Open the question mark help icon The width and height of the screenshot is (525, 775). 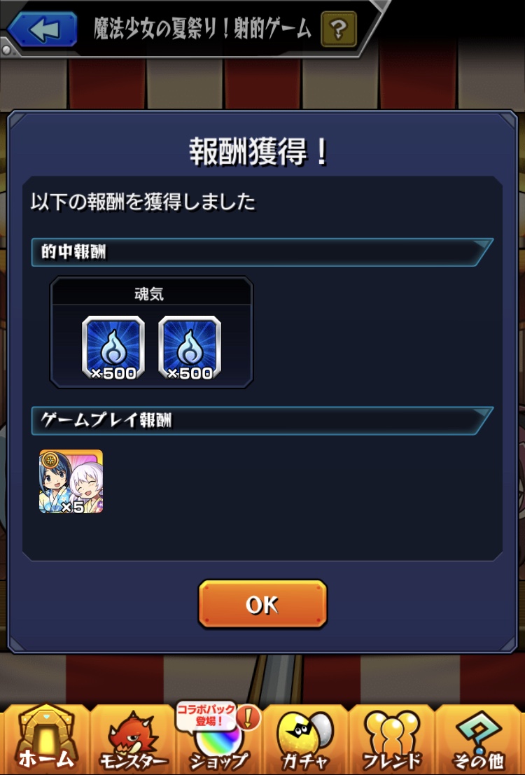(x=339, y=29)
